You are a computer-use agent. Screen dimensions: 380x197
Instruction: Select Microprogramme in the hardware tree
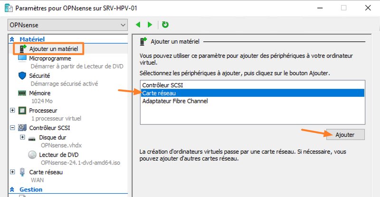click(x=50, y=58)
